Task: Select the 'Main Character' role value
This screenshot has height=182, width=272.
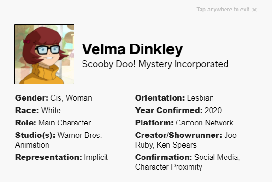Action: pos(65,123)
